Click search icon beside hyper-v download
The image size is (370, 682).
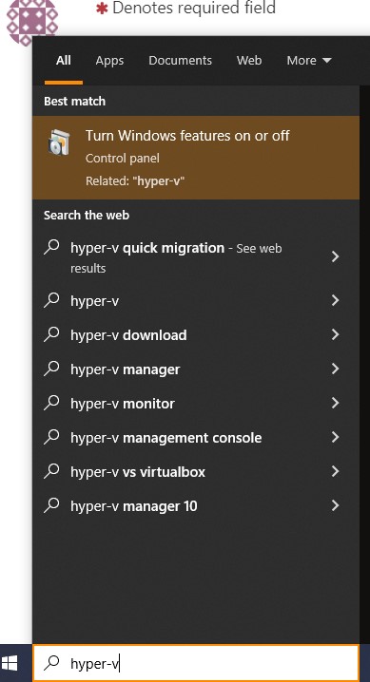click(51, 334)
